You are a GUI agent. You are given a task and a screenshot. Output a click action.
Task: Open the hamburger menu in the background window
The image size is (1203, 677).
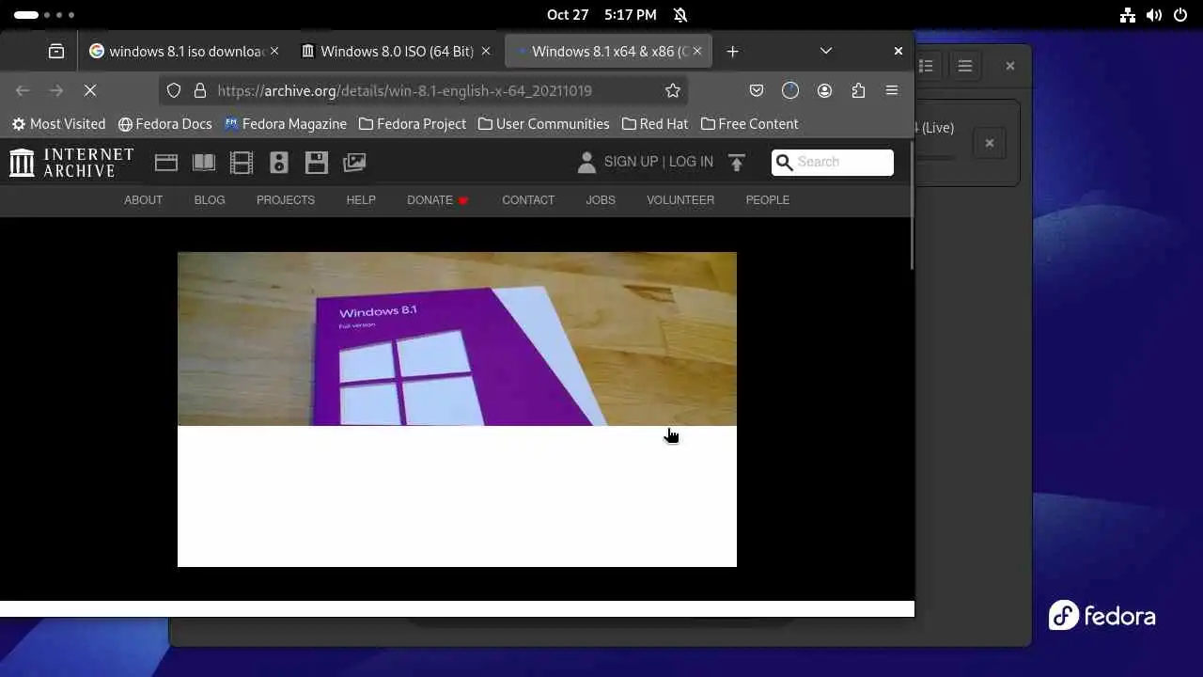pyautogui.click(x=964, y=66)
